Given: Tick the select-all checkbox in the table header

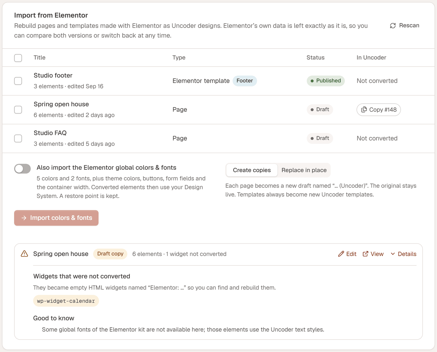Looking at the screenshot, I should [x=18, y=58].
